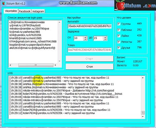Click the Антигейт key input field
The image size is (156, 128).
89,26
